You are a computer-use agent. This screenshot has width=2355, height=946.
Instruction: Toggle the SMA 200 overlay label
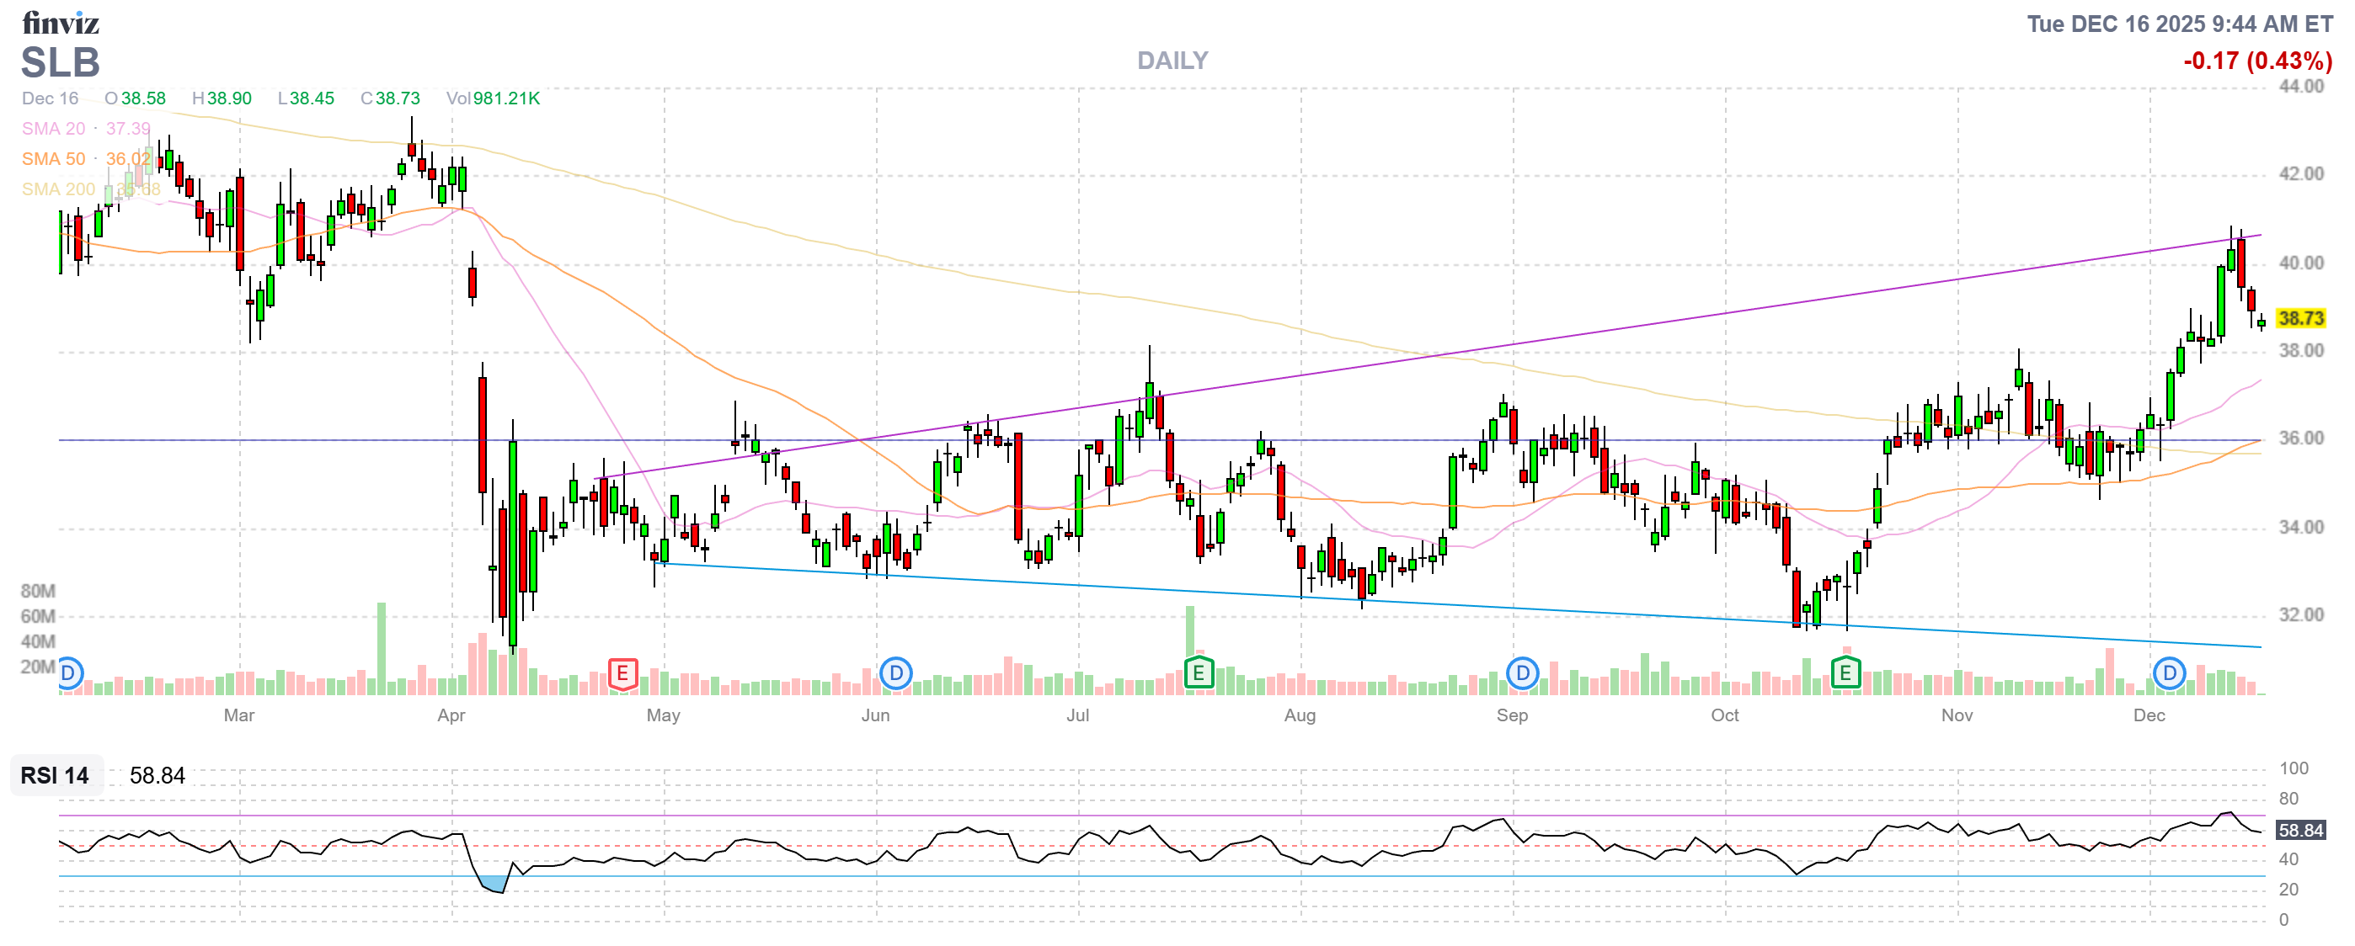[x=58, y=189]
